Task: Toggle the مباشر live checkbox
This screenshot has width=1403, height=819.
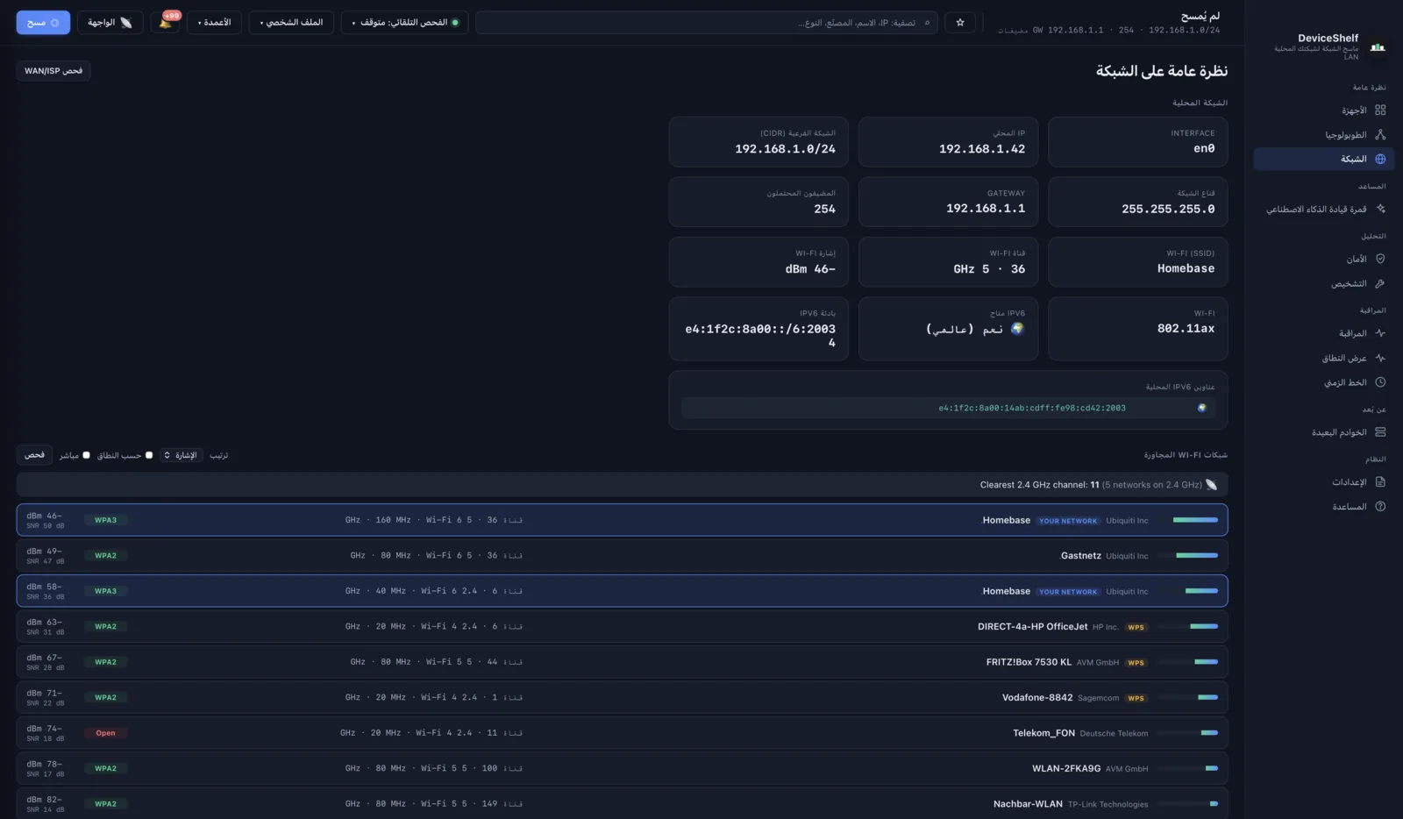Action: point(86,455)
